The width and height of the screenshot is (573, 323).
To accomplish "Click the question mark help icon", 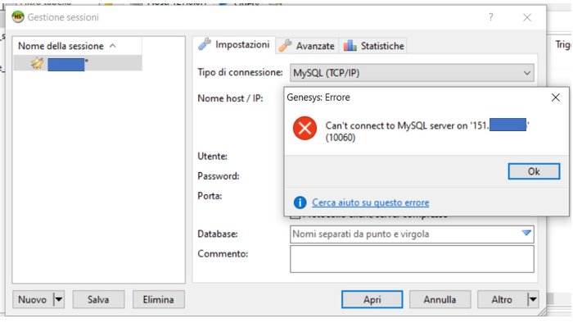I will tap(491, 17).
